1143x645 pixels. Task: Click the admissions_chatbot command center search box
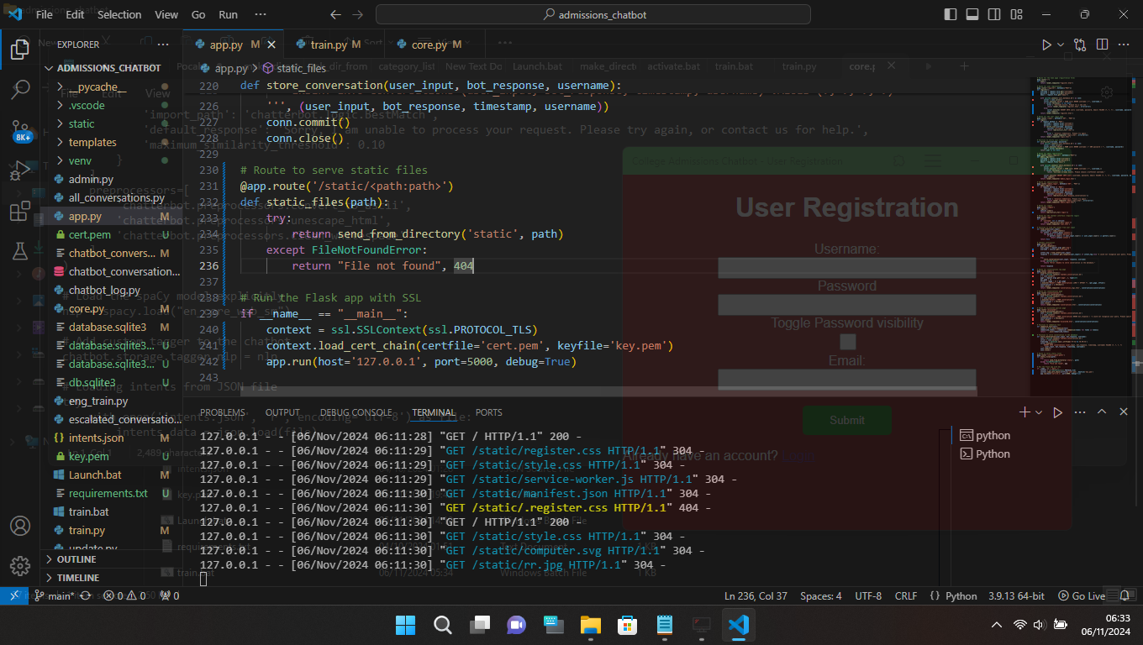[593, 14]
